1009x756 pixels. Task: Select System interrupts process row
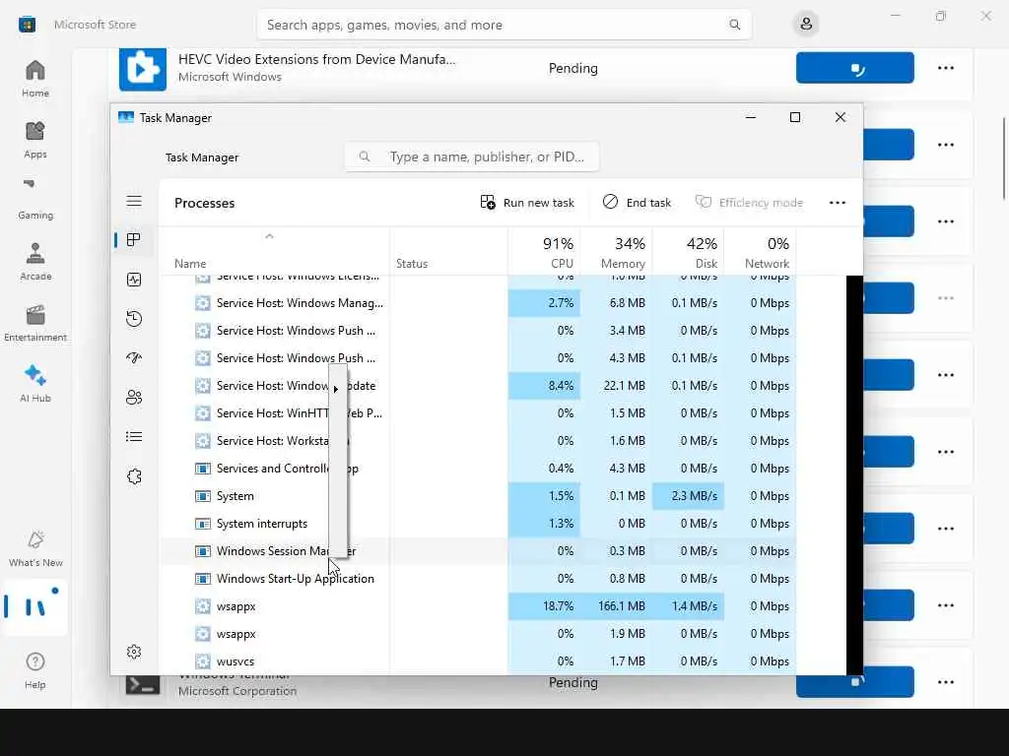478,524
